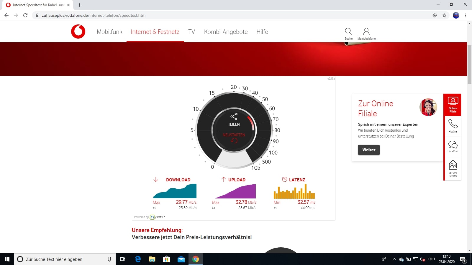Screen dimensions: 472x265
Task: Open the Chrome three-dot menu
Action: [466, 15]
